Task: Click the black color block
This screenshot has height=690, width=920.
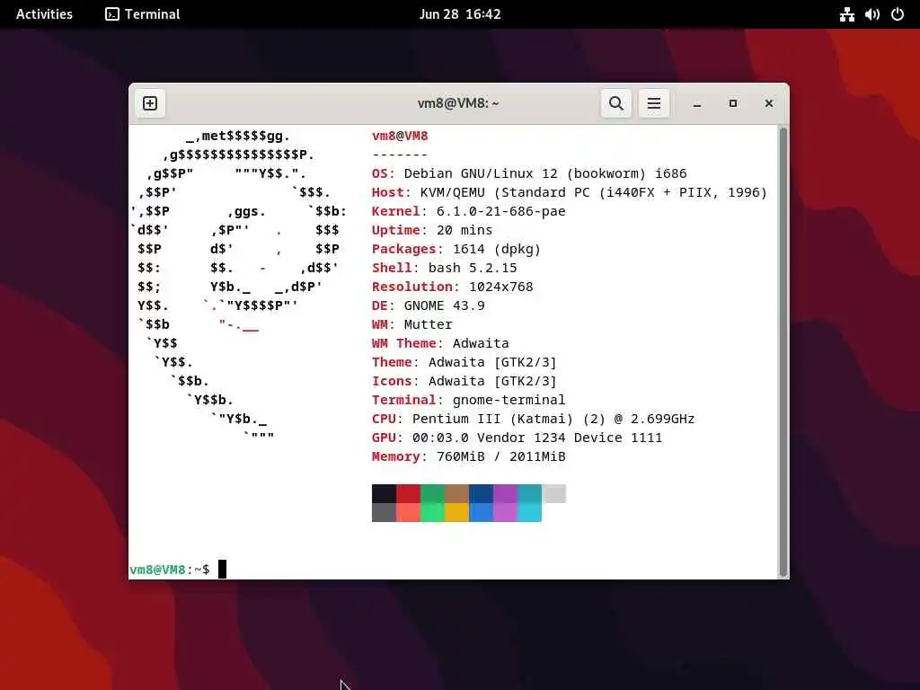Action: [384, 493]
